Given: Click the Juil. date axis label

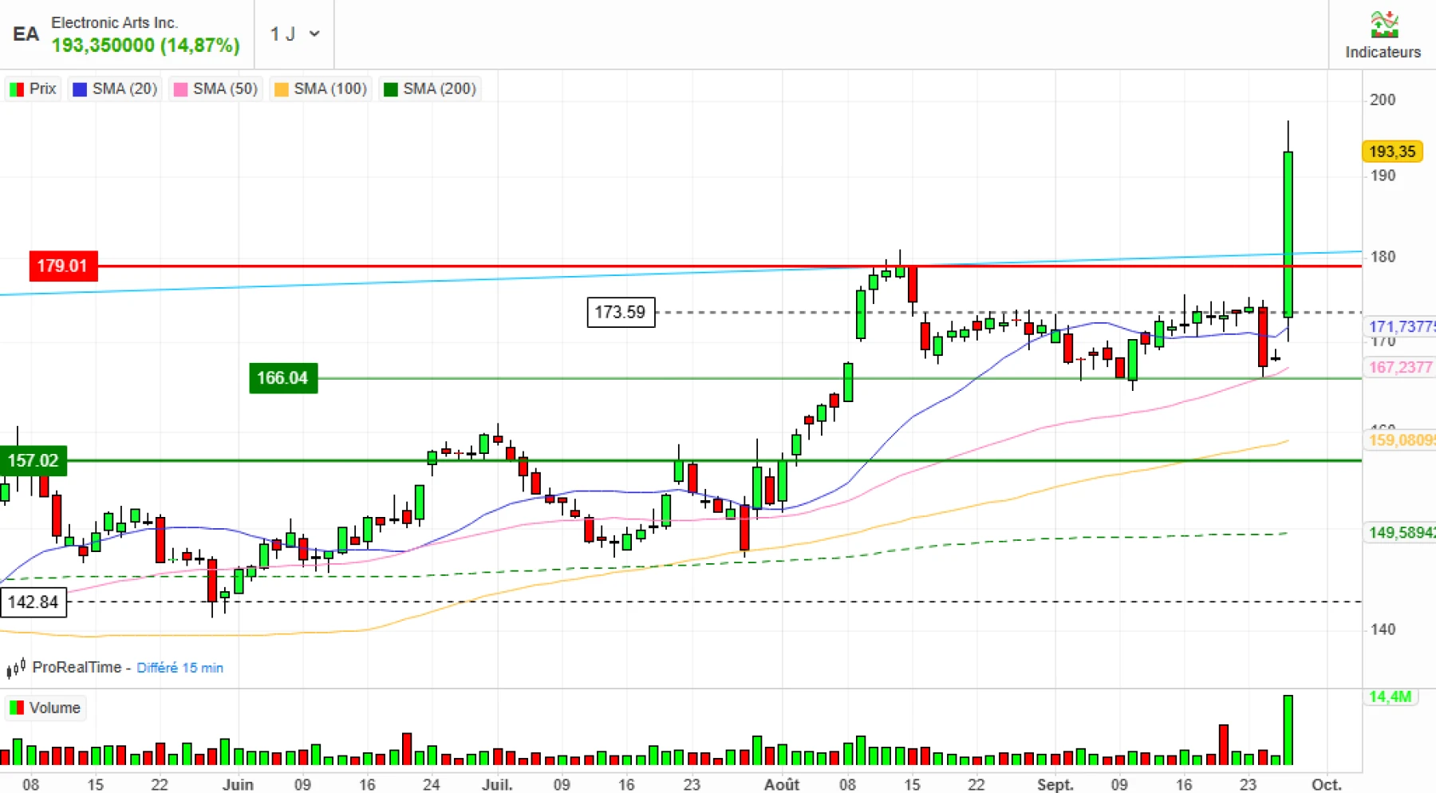Looking at the screenshot, I should pos(496,784).
